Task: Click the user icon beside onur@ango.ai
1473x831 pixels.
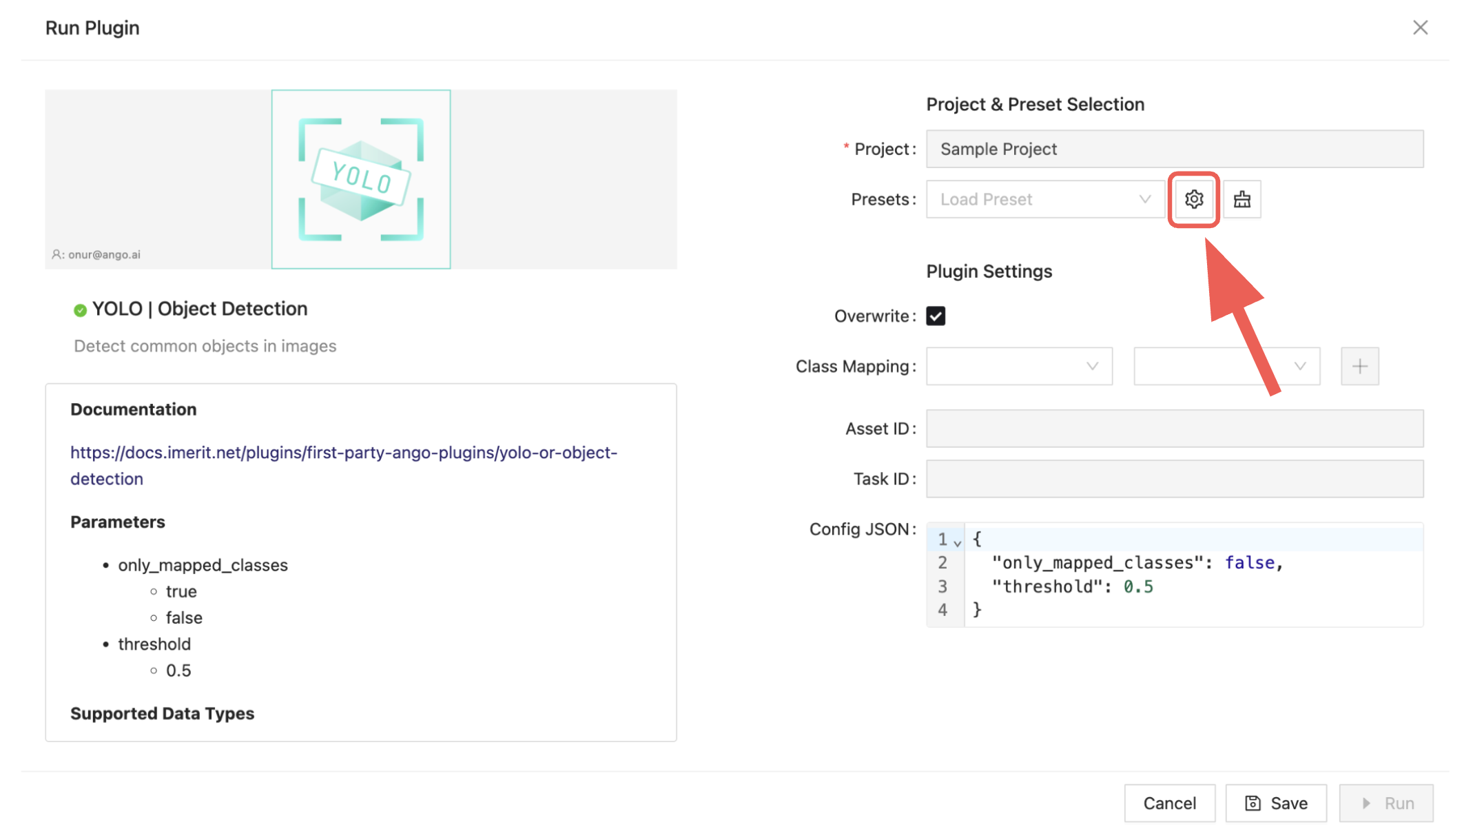Action: coord(56,254)
